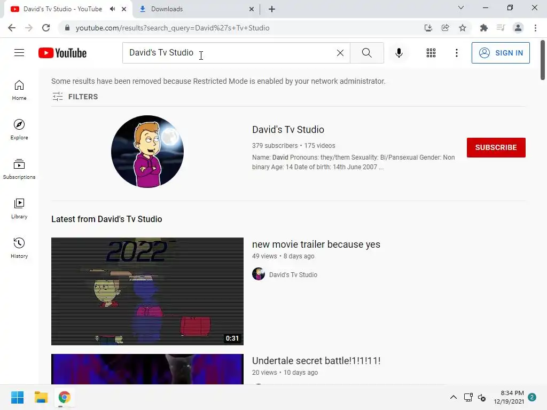Open notification badge showing 2
547x410 pixels.
[x=532, y=397]
